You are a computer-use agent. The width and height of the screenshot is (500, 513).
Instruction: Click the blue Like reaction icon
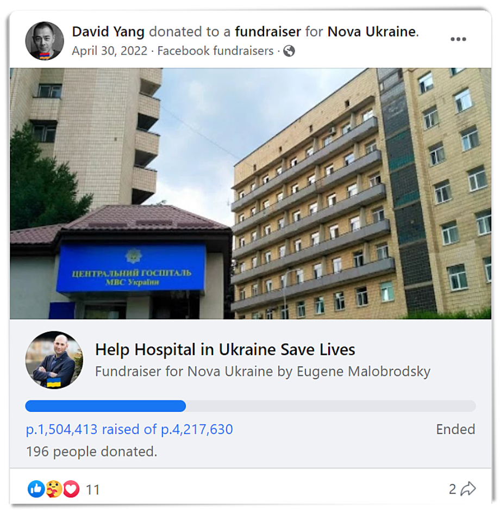point(36,489)
